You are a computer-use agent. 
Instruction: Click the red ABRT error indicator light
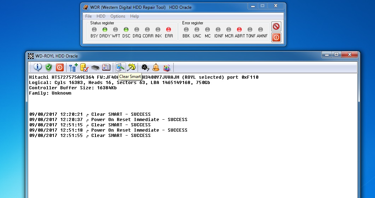(239, 30)
